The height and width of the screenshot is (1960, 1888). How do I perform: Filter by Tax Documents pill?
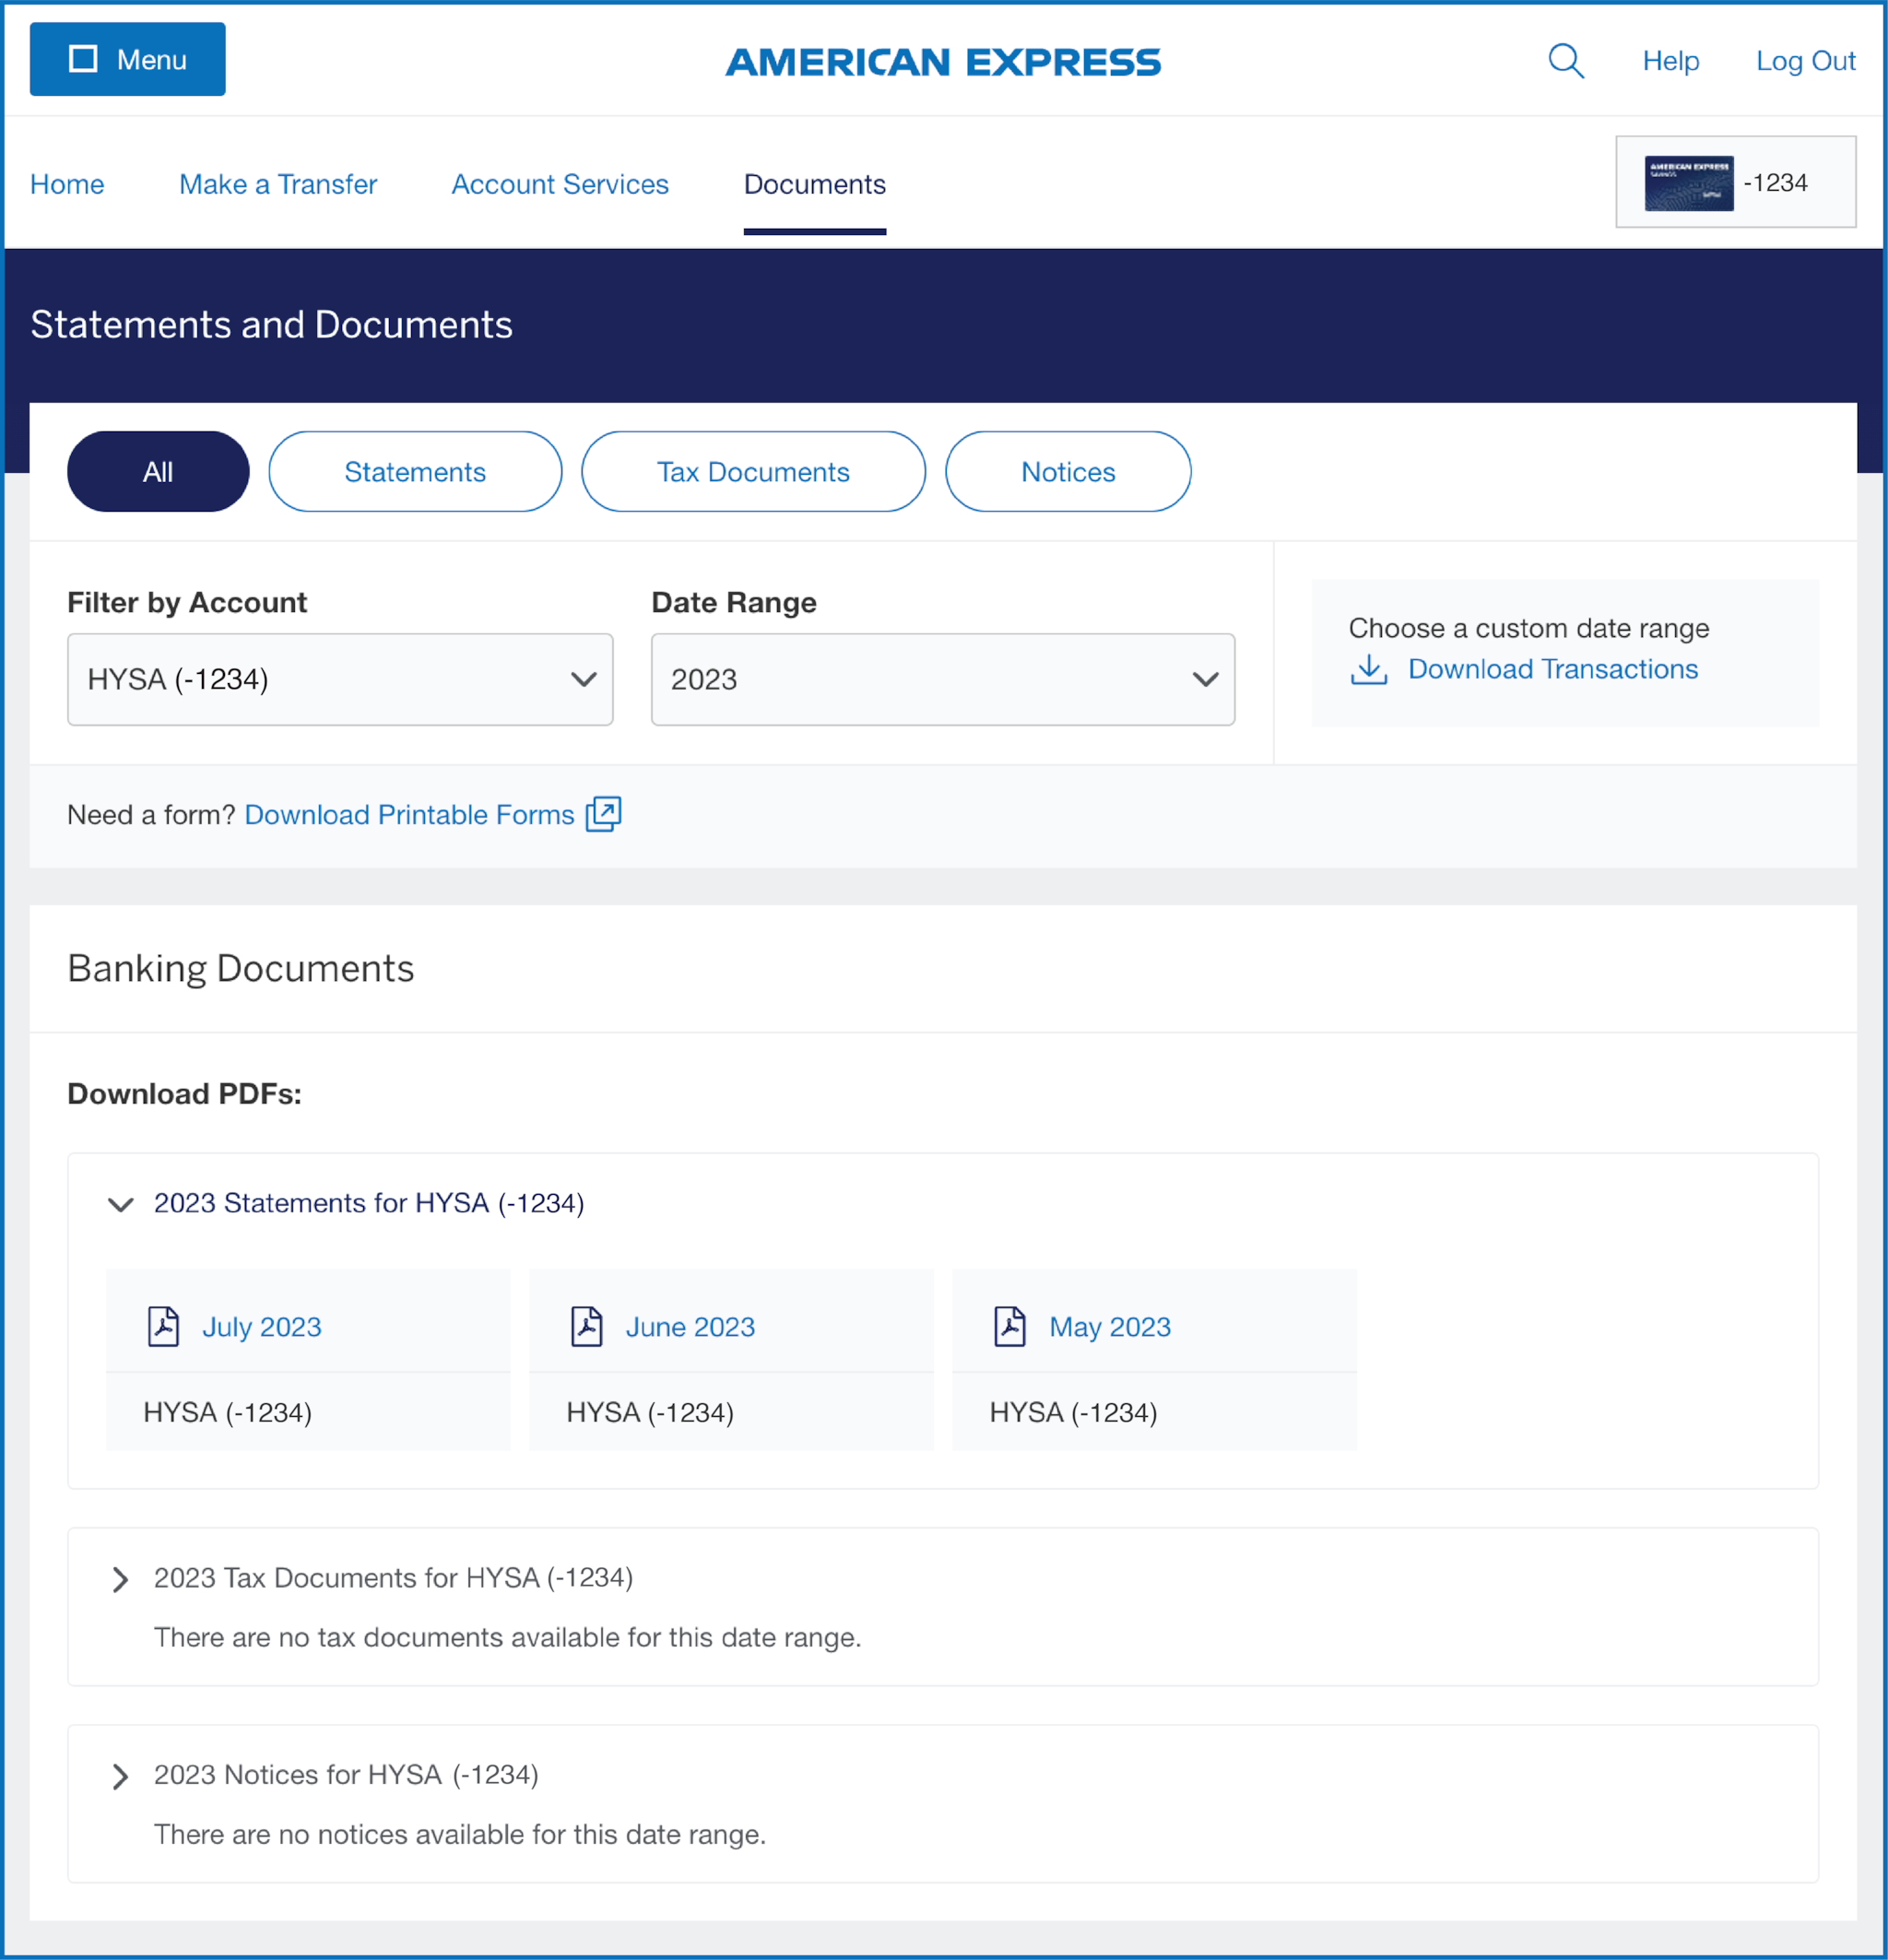pos(753,472)
